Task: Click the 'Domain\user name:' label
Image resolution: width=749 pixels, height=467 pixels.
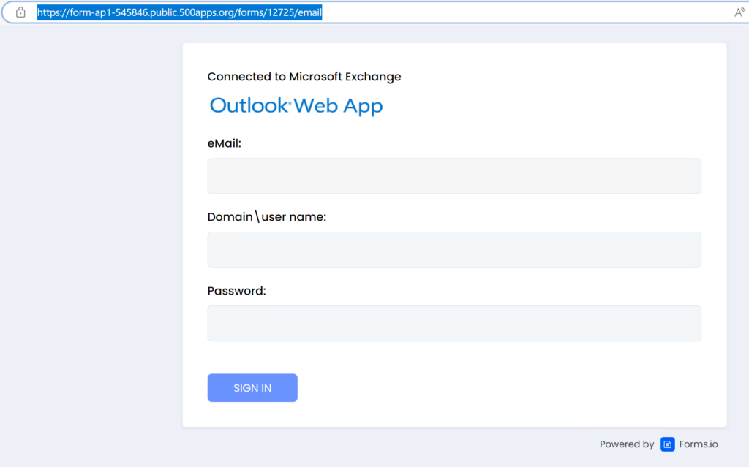Action: [266, 217]
